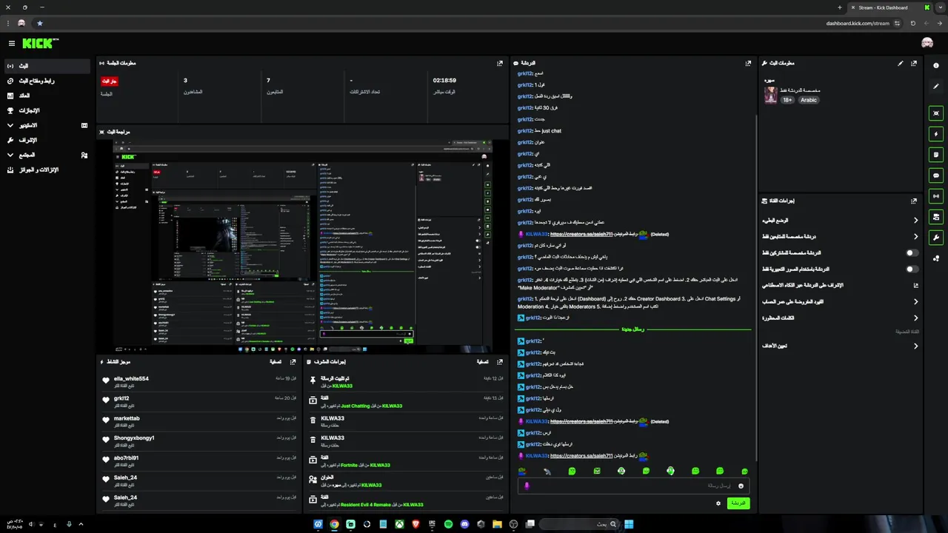Open الإنجازات sidebar item
Viewport: 948px width, 533px height.
(47, 110)
